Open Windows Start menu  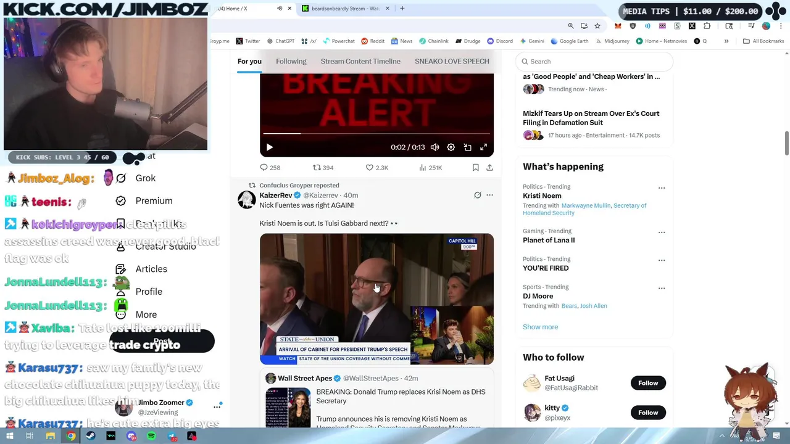[x=9, y=436]
